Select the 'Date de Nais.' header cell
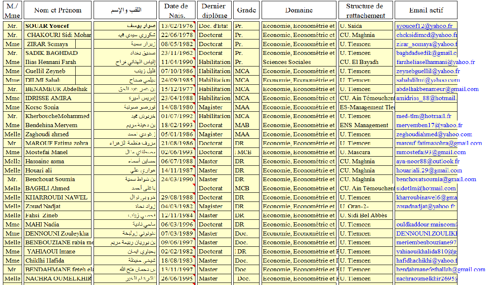487x285 pixels. click(176, 10)
